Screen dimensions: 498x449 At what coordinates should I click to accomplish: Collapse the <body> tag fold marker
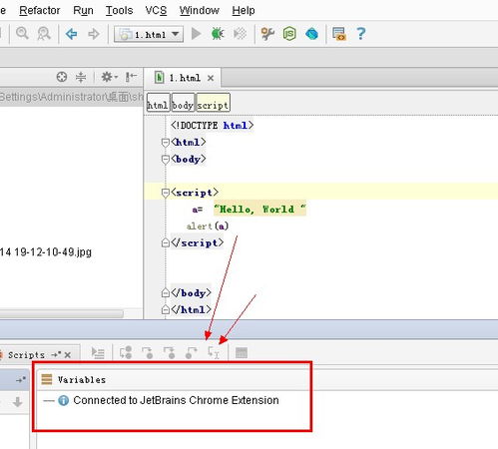click(166, 160)
